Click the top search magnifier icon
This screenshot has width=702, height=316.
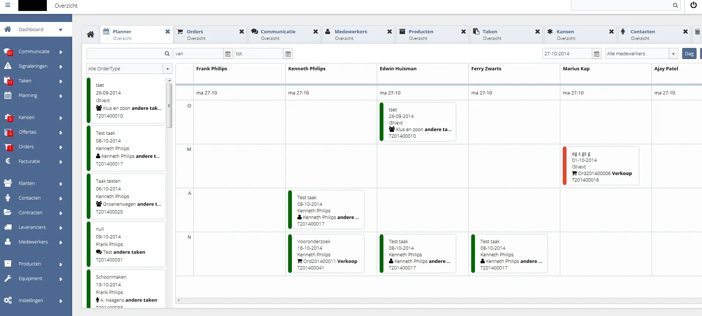[x=675, y=5]
